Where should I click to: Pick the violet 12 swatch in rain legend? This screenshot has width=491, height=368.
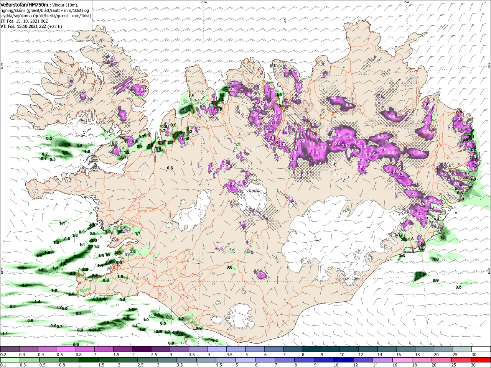363,360
